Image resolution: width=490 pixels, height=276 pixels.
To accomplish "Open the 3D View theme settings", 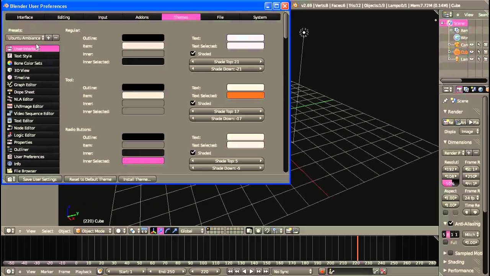I will [x=33, y=71].
